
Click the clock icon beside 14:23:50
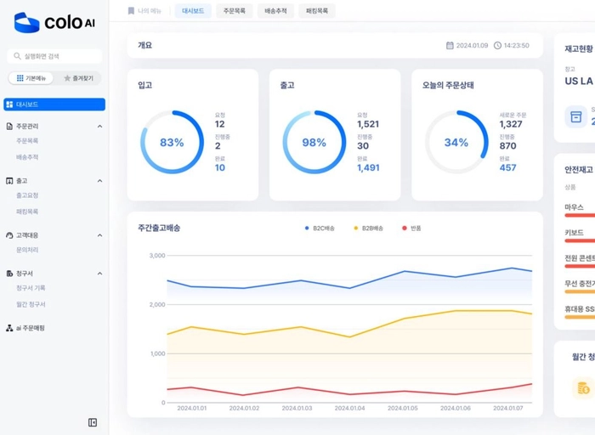coord(497,46)
